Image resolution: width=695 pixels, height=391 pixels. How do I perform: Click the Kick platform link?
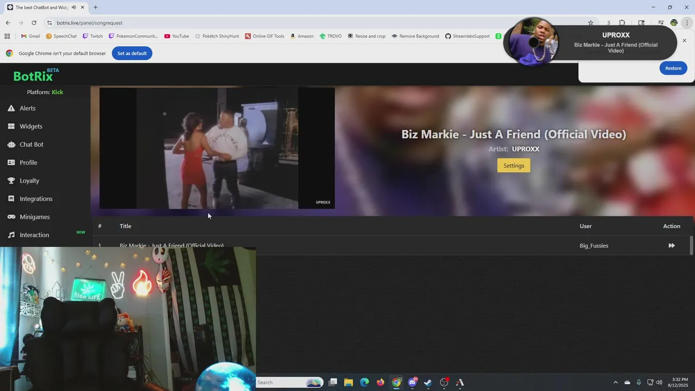coord(57,92)
